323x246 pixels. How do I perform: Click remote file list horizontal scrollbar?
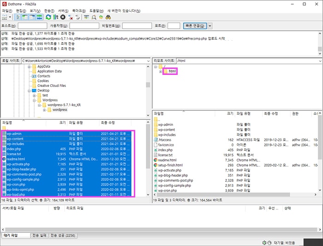[223, 195]
